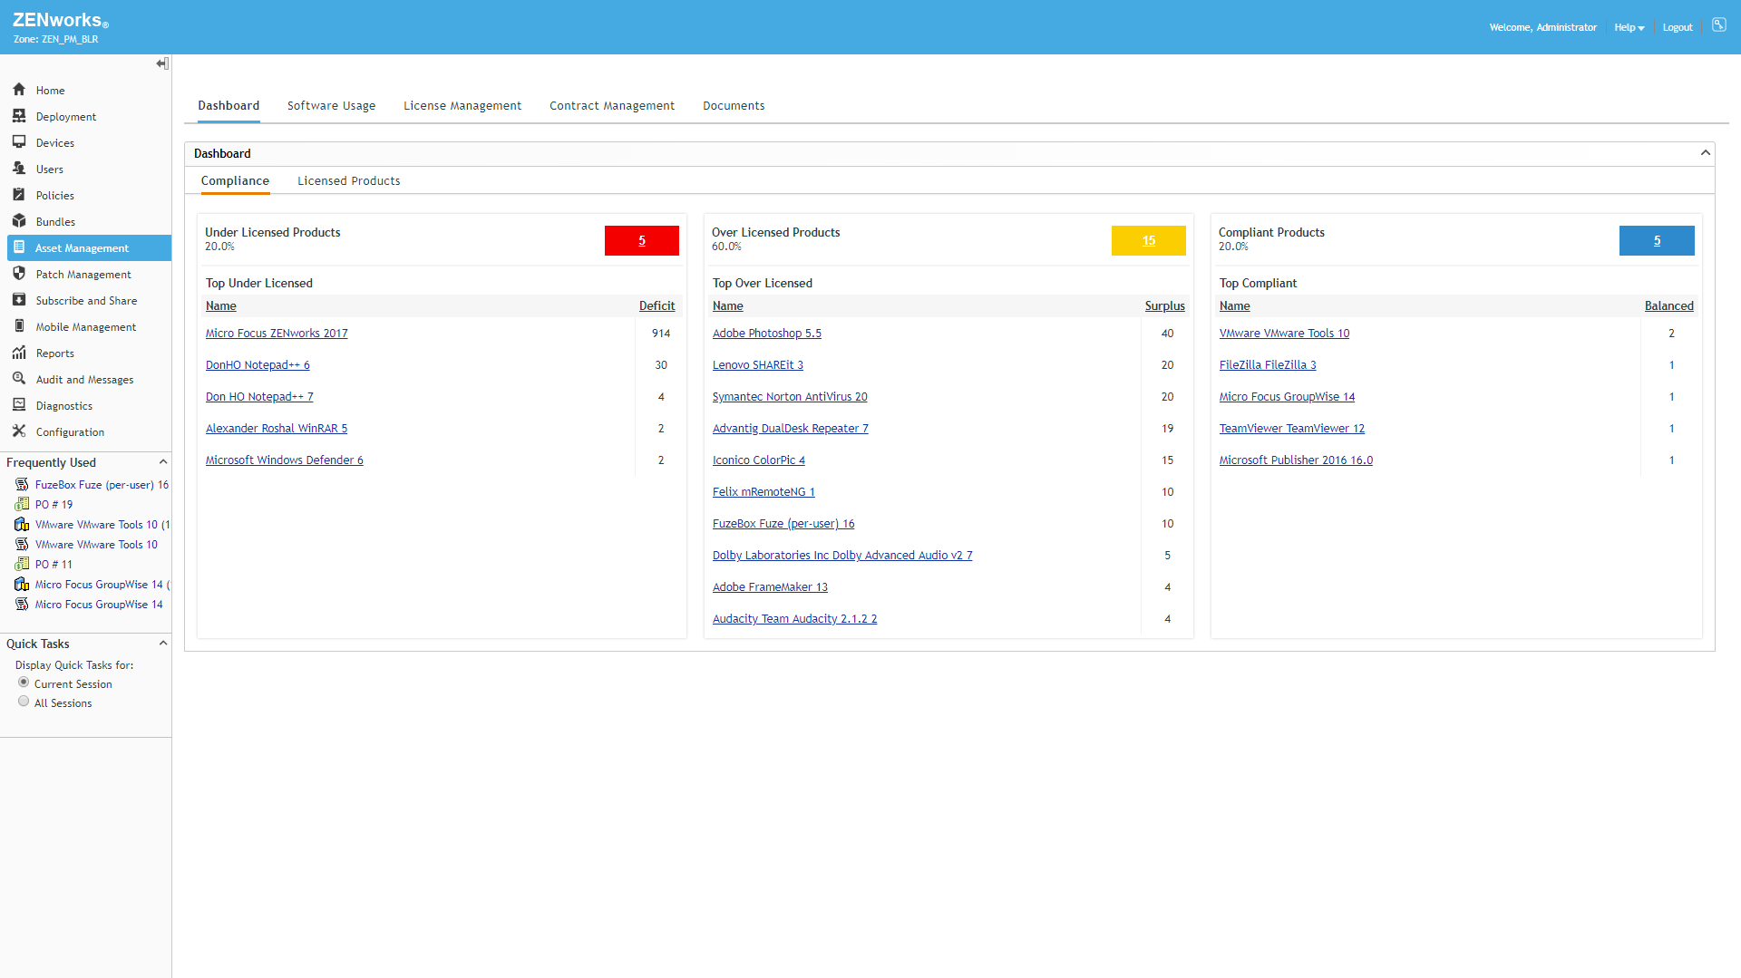The height and width of the screenshot is (978, 1741).
Task: Click the Home icon in sidebar
Action: click(19, 90)
